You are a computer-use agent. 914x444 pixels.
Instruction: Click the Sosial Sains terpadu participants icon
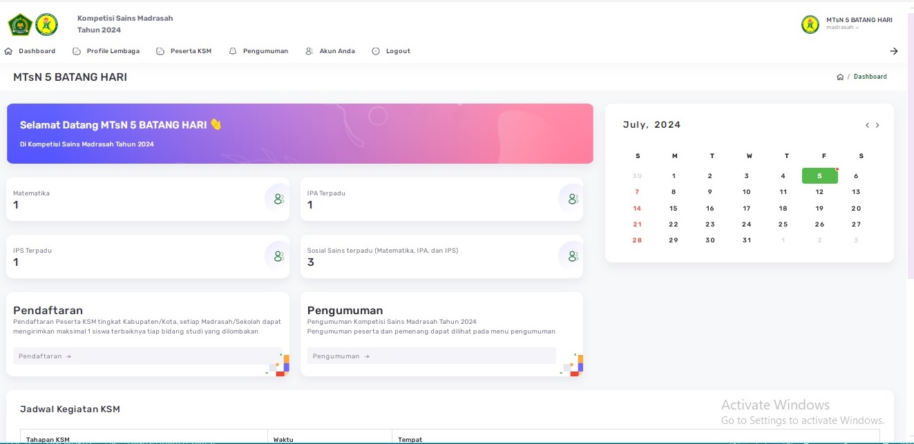572,256
